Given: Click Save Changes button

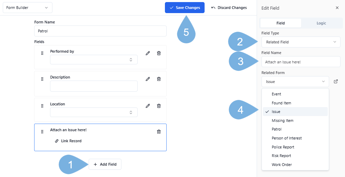Looking at the screenshot, I should pyautogui.click(x=185, y=8).
